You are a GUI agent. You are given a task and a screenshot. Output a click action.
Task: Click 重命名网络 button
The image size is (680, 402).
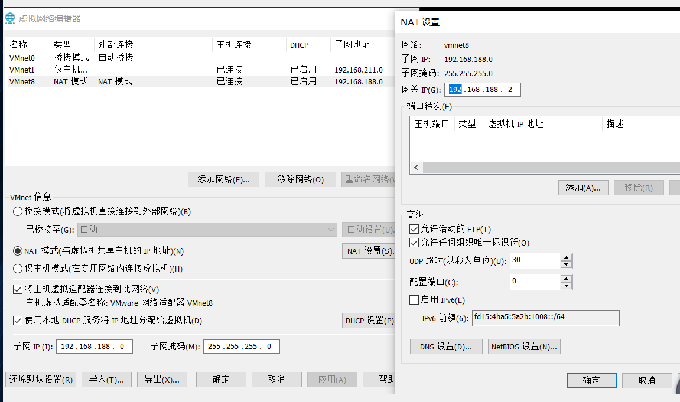pos(369,179)
